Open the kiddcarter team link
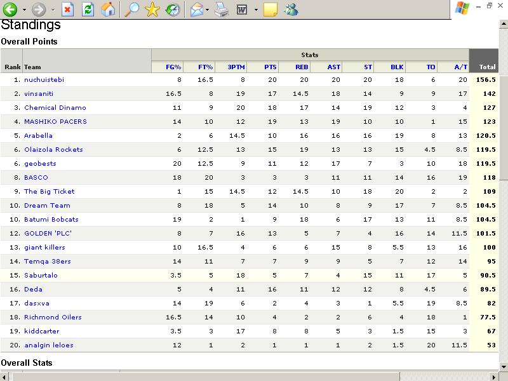Screen dimensions: 508x381 click(x=42, y=331)
